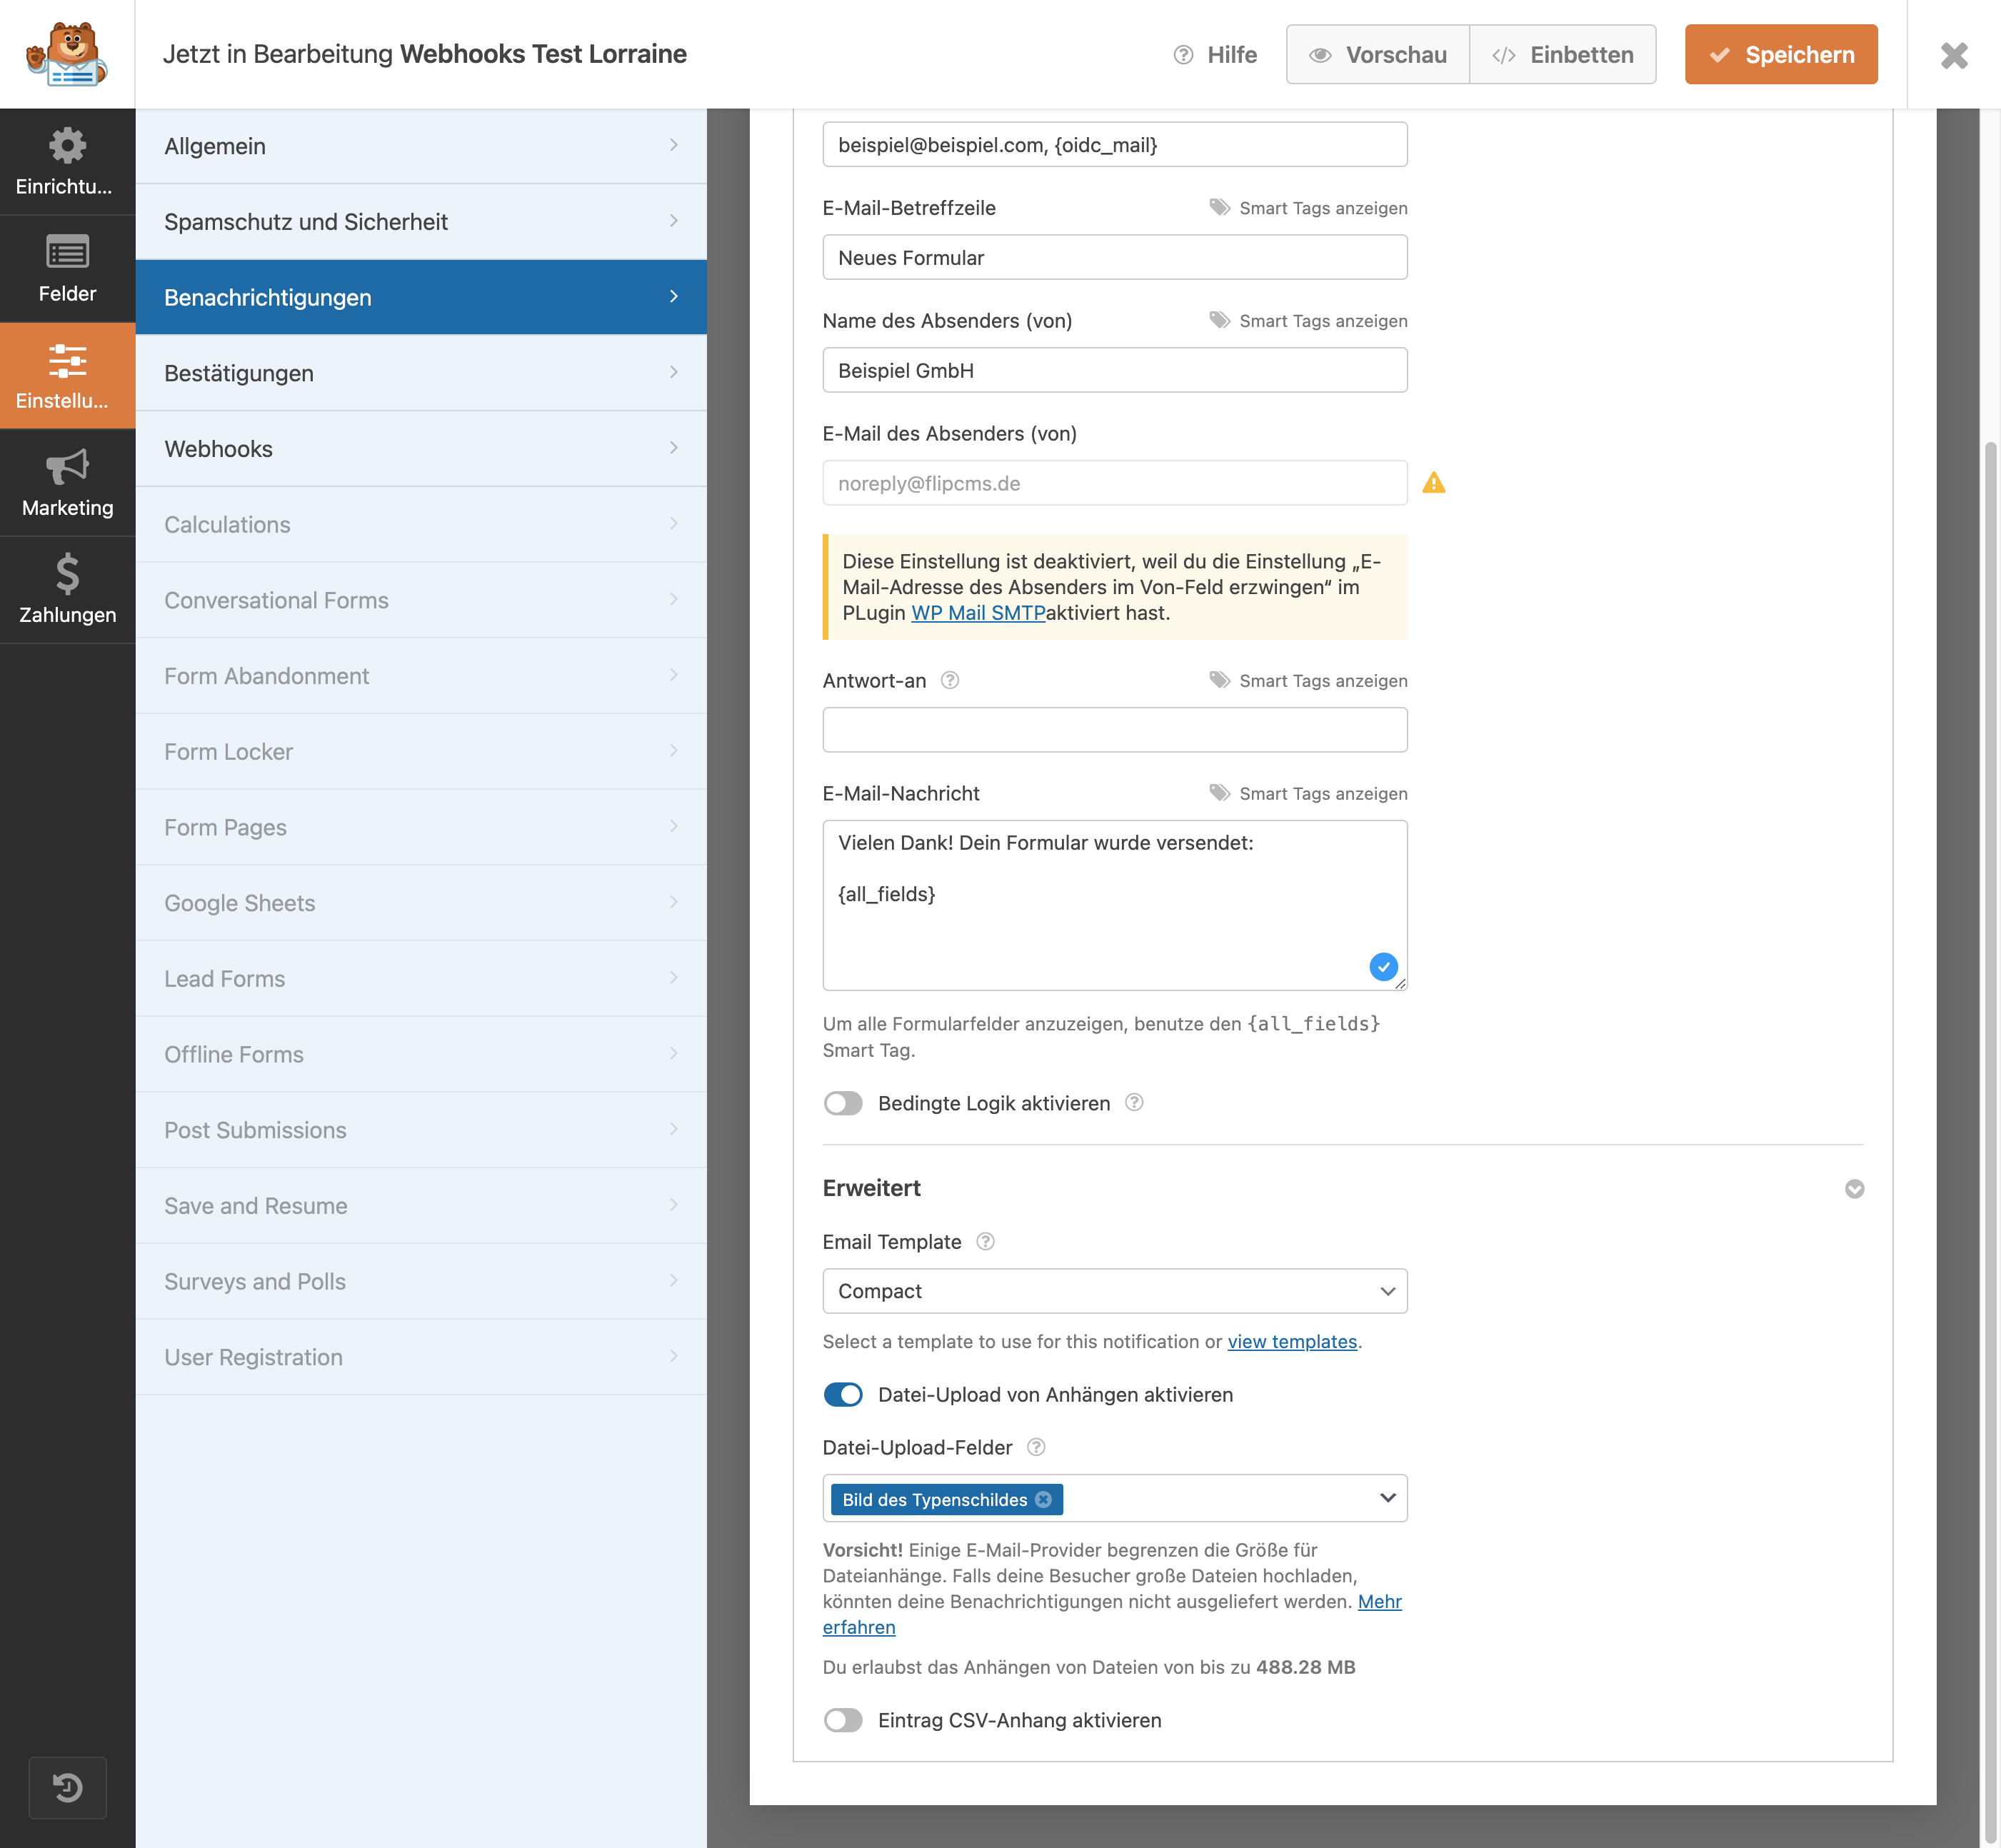The image size is (2001, 1848).
Task: Disable Datei-Upload von Anhängen toggle
Action: pyautogui.click(x=843, y=1394)
